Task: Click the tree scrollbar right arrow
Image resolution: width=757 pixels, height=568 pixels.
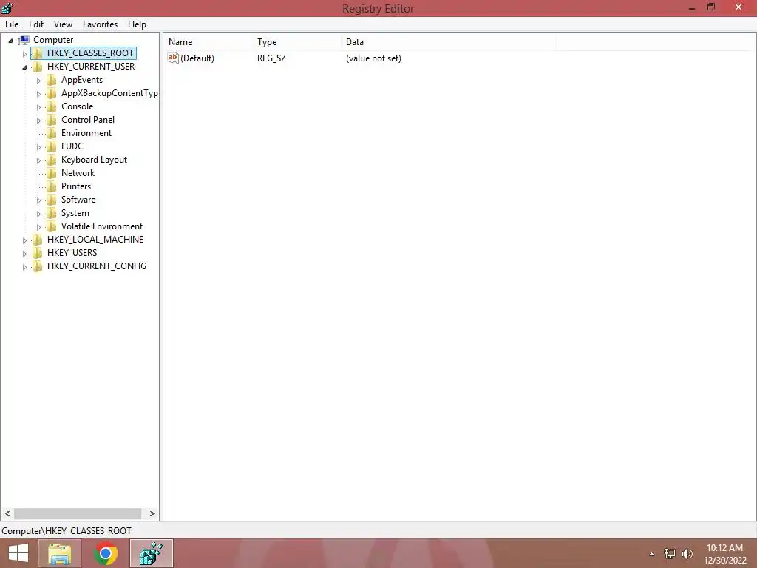Action: (152, 513)
